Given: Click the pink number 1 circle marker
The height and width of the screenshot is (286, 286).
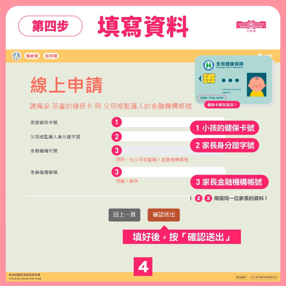Looking at the screenshot, I should coord(117,122).
